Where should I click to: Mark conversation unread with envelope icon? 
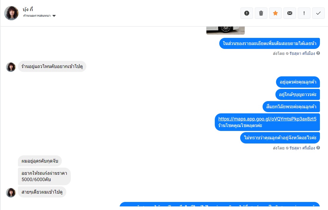coord(290,13)
